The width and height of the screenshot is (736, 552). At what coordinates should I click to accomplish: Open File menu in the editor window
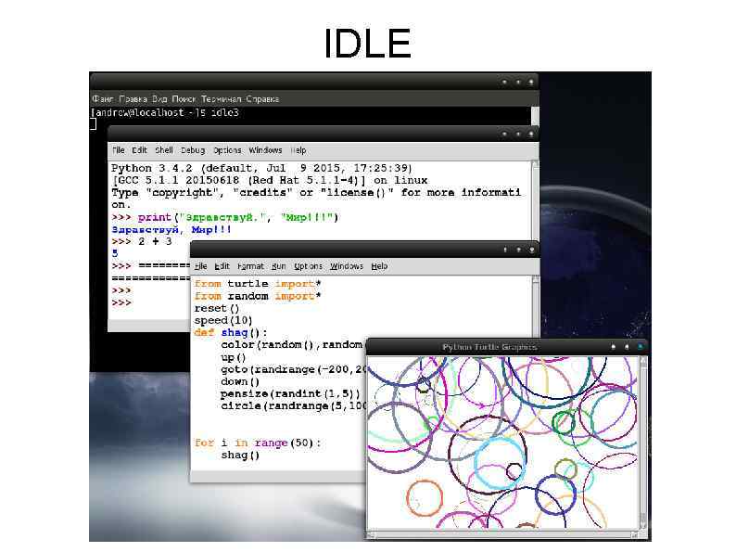[x=201, y=266]
